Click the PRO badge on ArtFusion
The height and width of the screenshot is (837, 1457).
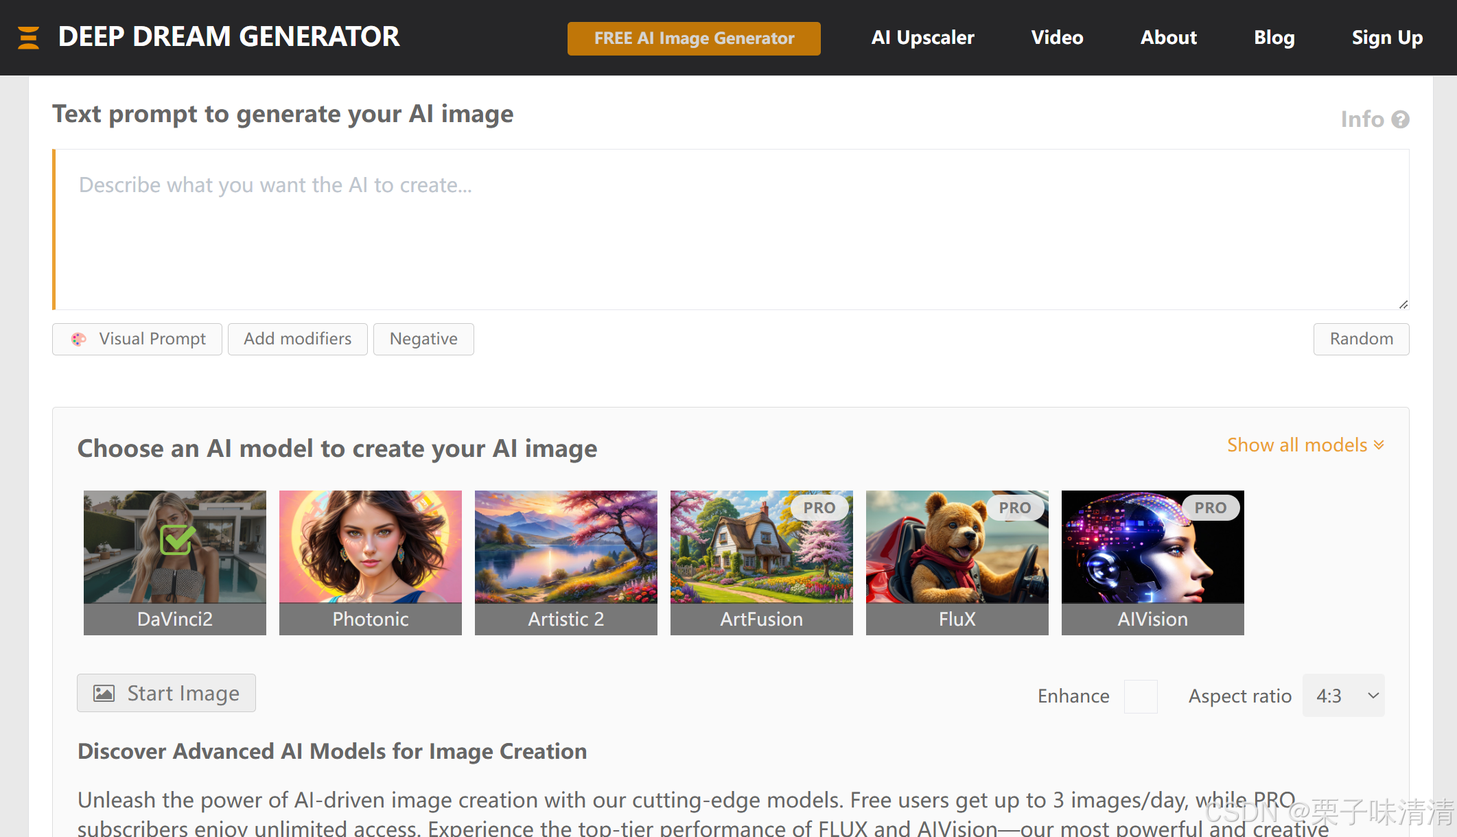pos(819,508)
